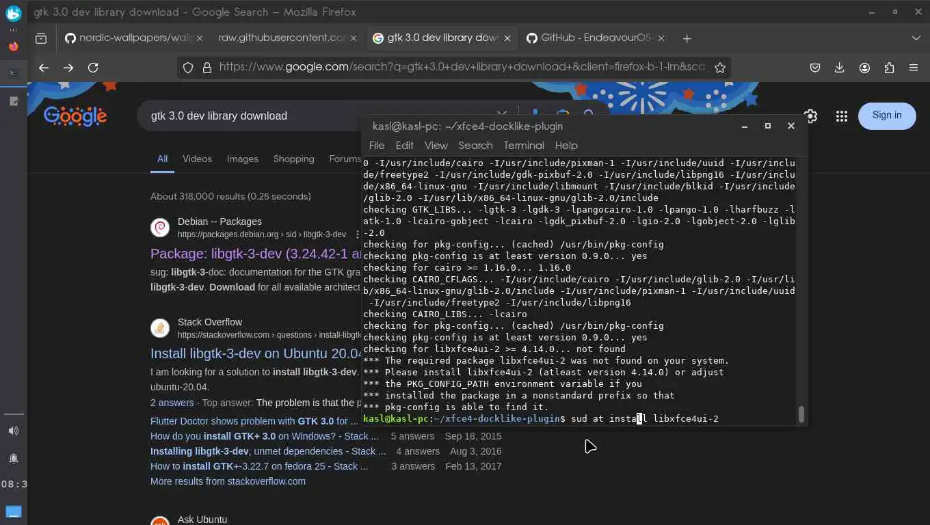Close the nordic-wallpapers tab
This screenshot has height=525, width=930.
(x=200, y=38)
